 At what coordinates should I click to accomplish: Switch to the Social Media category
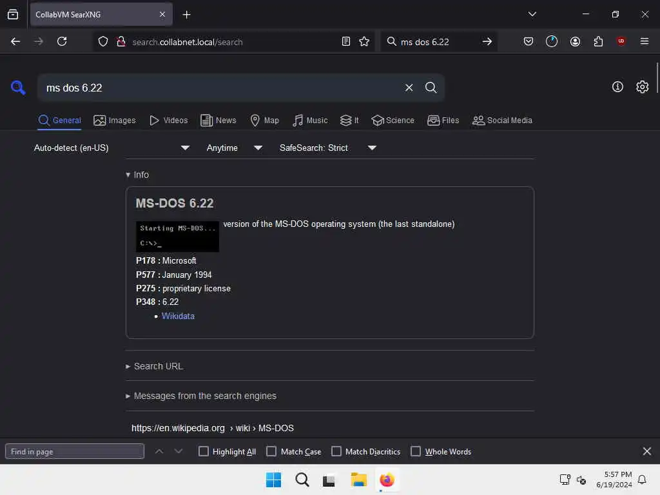coord(502,121)
